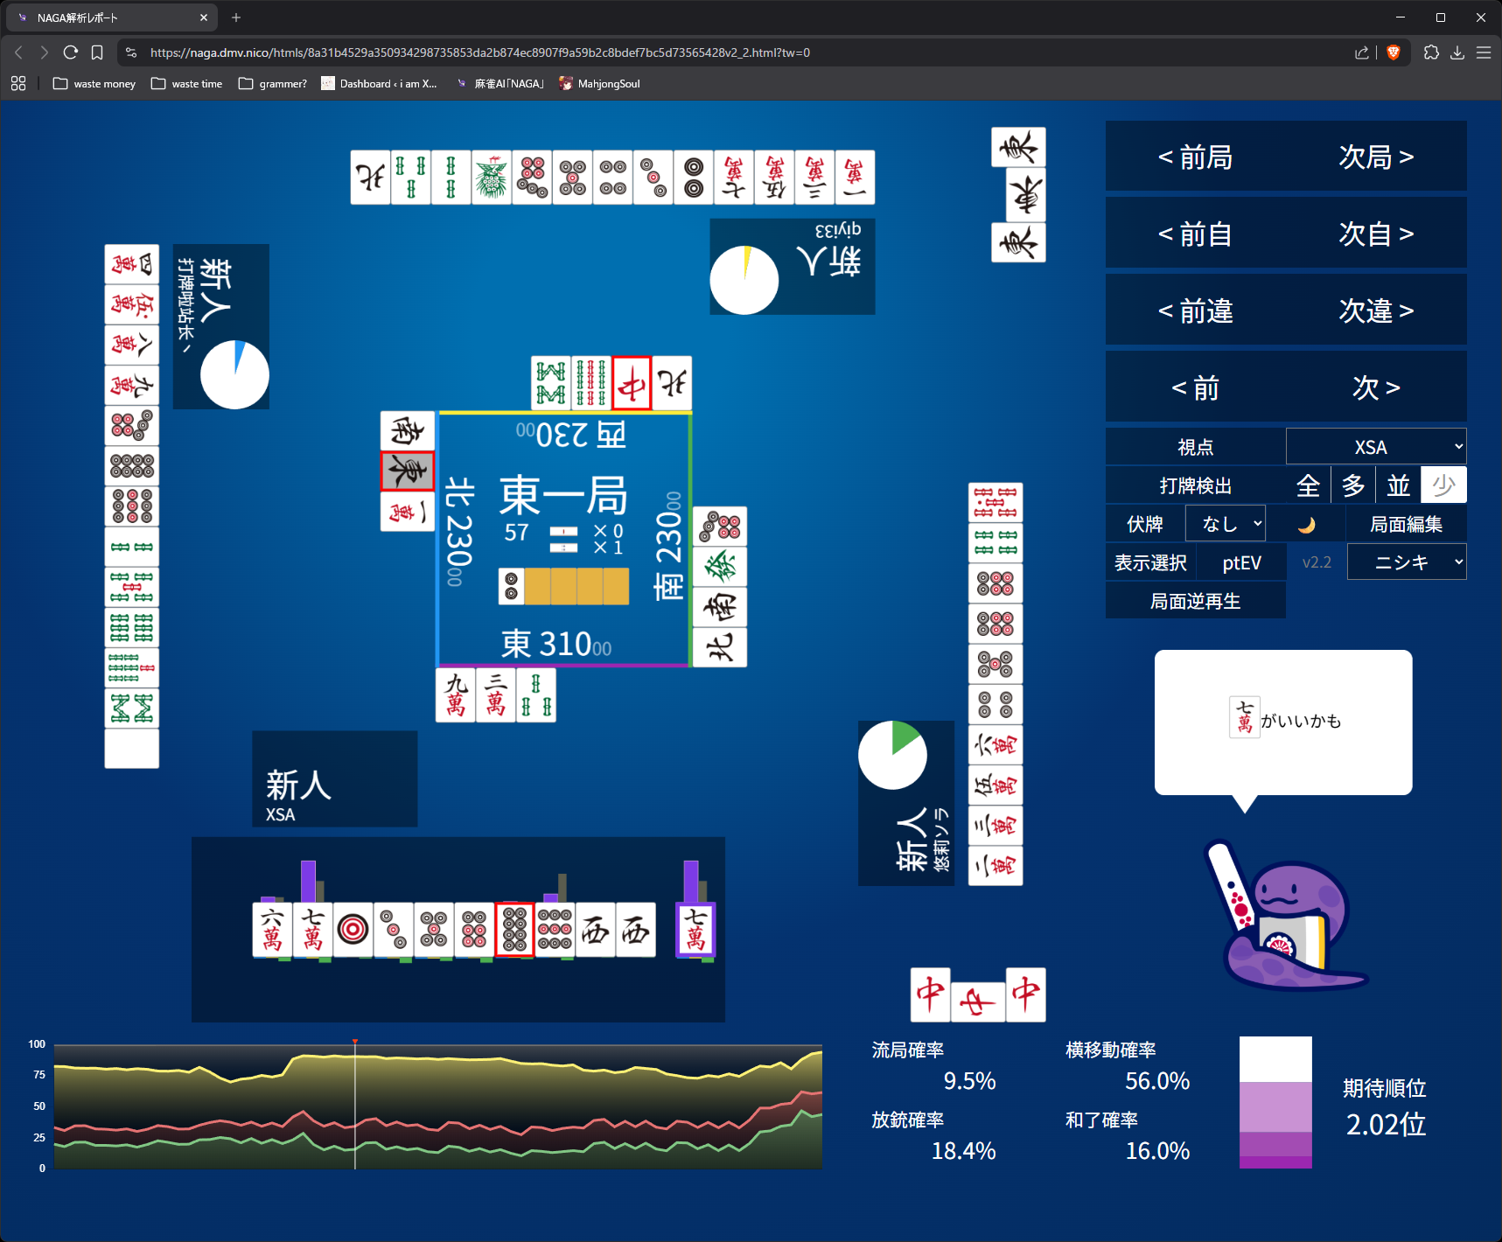Select the highlighted drawn 七萬 tile in hand

[695, 930]
